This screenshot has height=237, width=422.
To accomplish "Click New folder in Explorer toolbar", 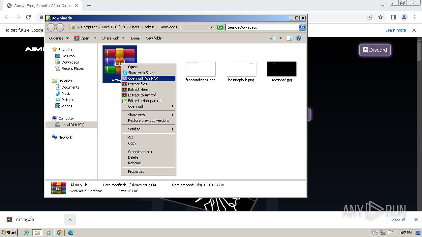I will pos(154,38).
